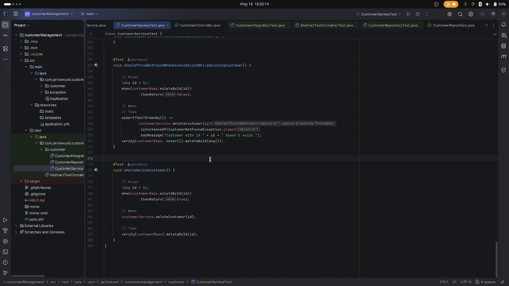Show more tool windows ellipsis
This screenshot has width=509, height=286.
(5, 59)
